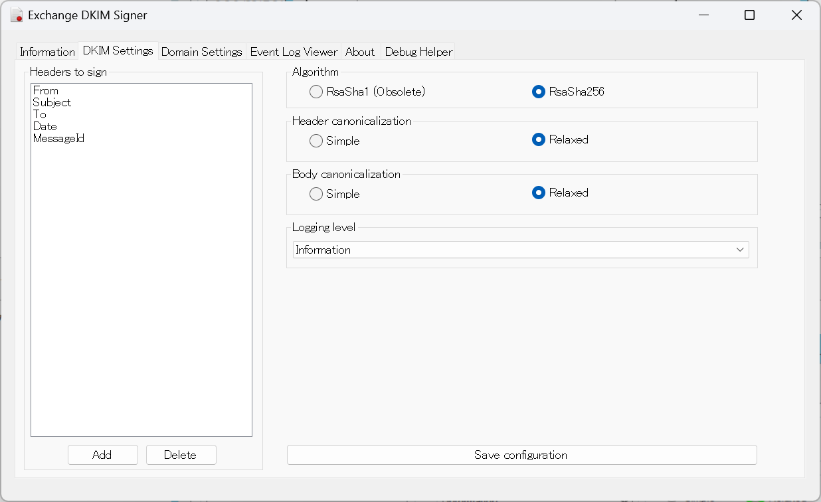Set body canonicalization to Simple

[x=335, y=194]
